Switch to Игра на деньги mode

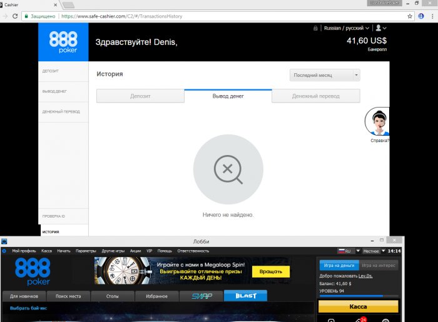coord(339,265)
